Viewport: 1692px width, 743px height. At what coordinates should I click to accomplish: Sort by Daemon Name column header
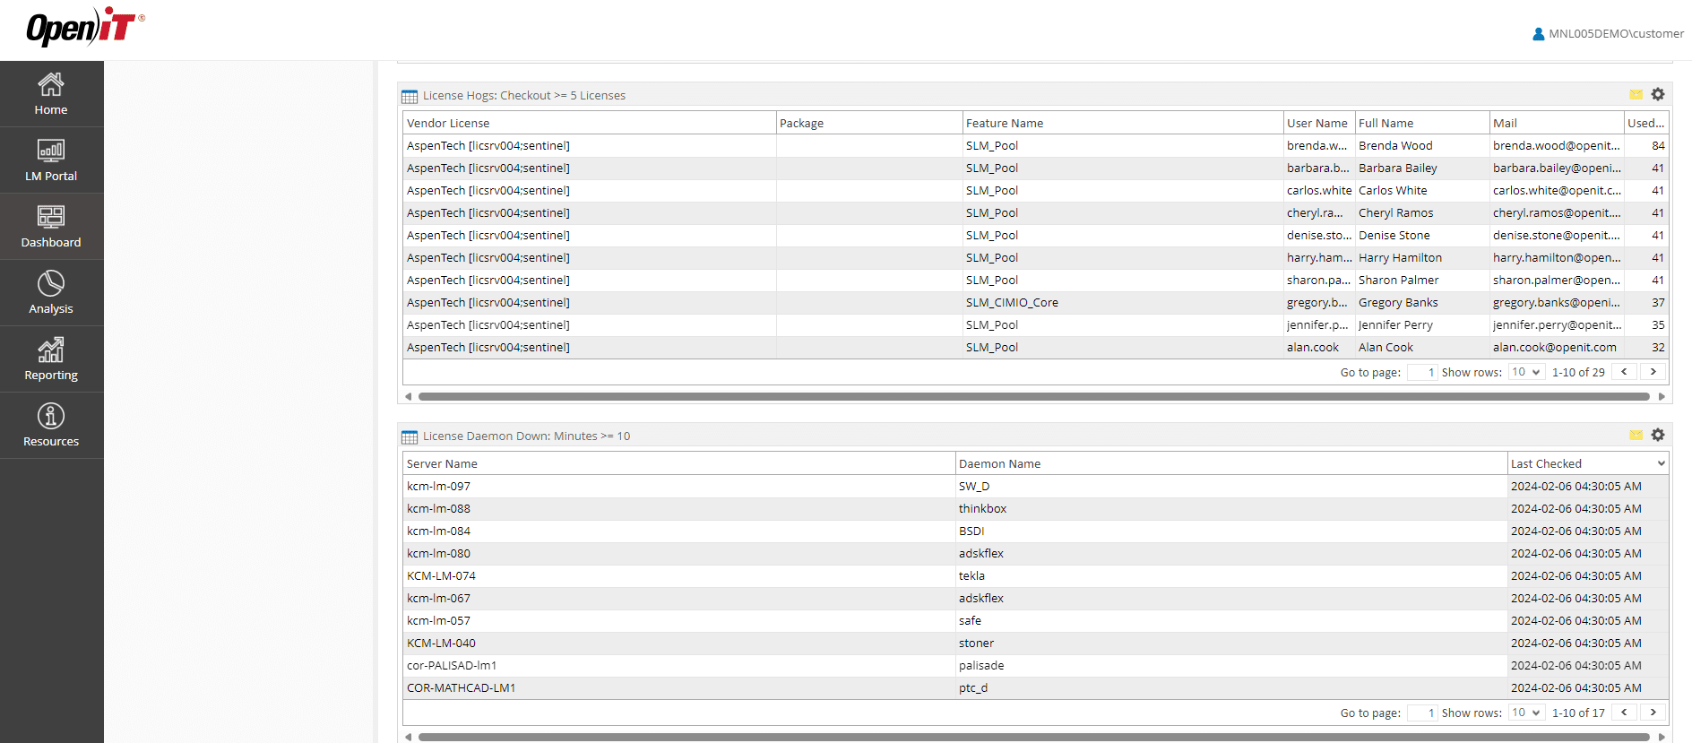point(1231,463)
